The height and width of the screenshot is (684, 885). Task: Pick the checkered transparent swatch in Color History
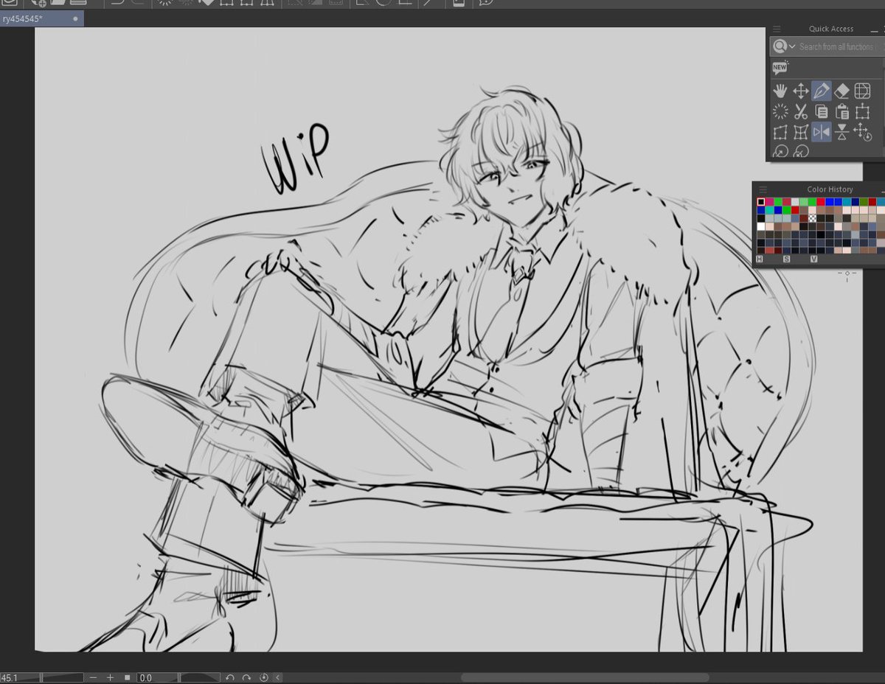812,218
